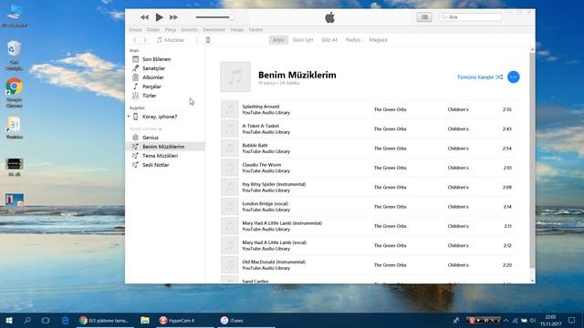Open Google Chrome desktop shortcut
The image size is (584, 328).
point(15,93)
